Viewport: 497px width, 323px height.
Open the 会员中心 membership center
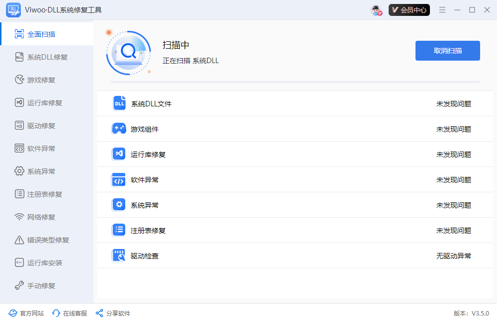coord(409,9)
